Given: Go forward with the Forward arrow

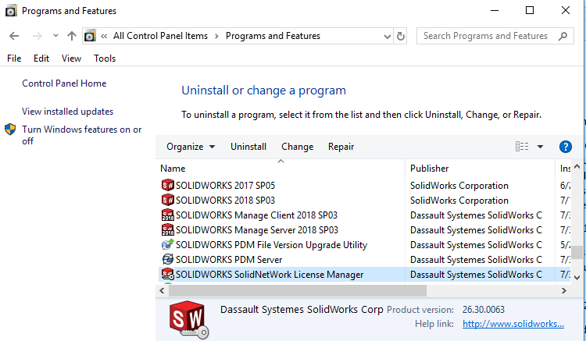Looking at the screenshot, I should (x=37, y=36).
